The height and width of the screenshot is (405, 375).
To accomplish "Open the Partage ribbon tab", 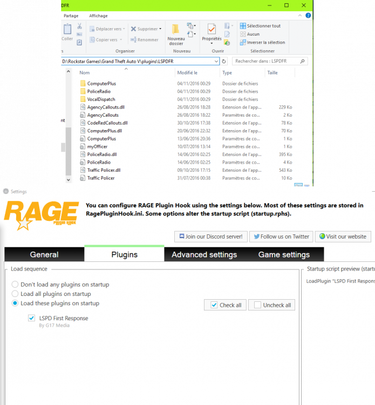I will pyautogui.click(x=71, y=16).
